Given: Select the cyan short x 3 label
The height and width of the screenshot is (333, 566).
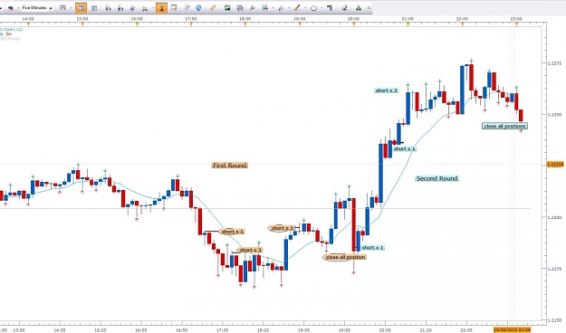Looking at the screenshot, I should click(386, 90).
